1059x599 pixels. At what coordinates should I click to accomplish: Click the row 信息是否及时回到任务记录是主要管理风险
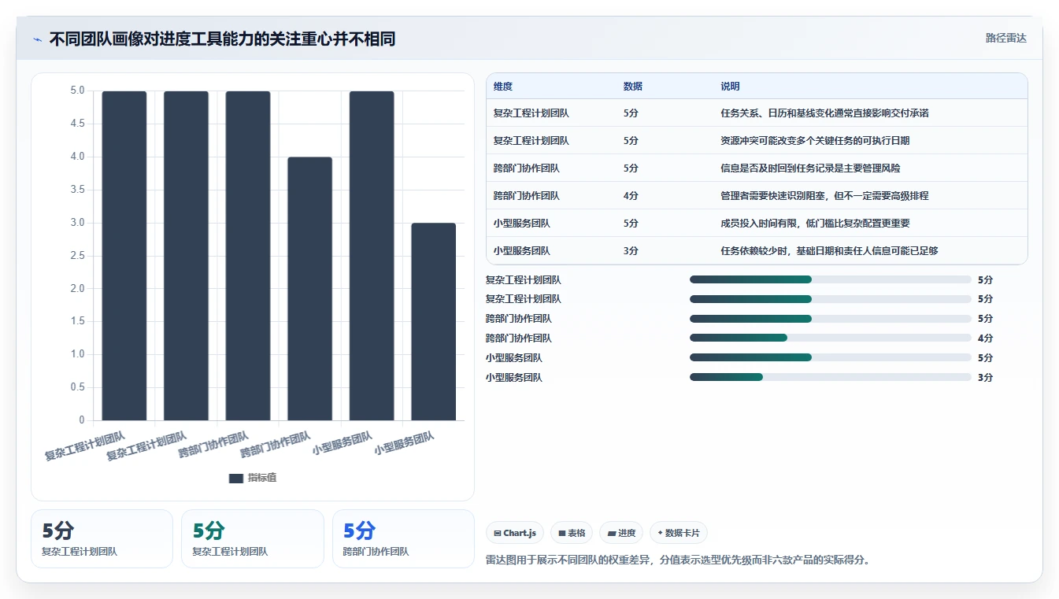[757, 168]
